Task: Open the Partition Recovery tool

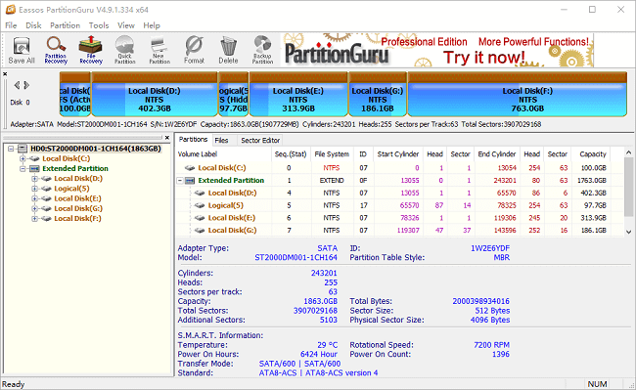Action: coord(56,50)
